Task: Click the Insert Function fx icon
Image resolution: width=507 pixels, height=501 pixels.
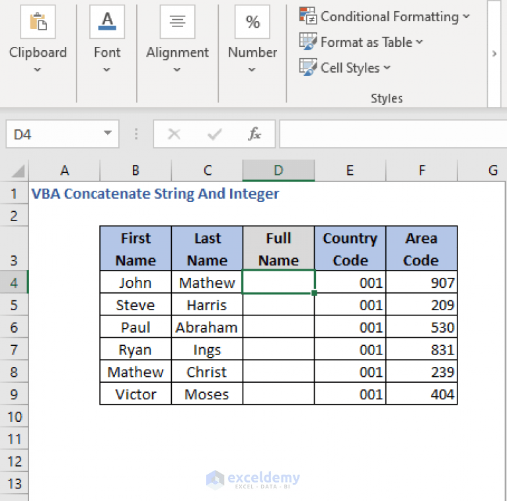Action: [254, 134]
